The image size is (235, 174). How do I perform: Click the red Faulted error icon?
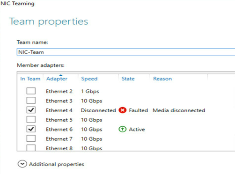[x=123, y=110]
